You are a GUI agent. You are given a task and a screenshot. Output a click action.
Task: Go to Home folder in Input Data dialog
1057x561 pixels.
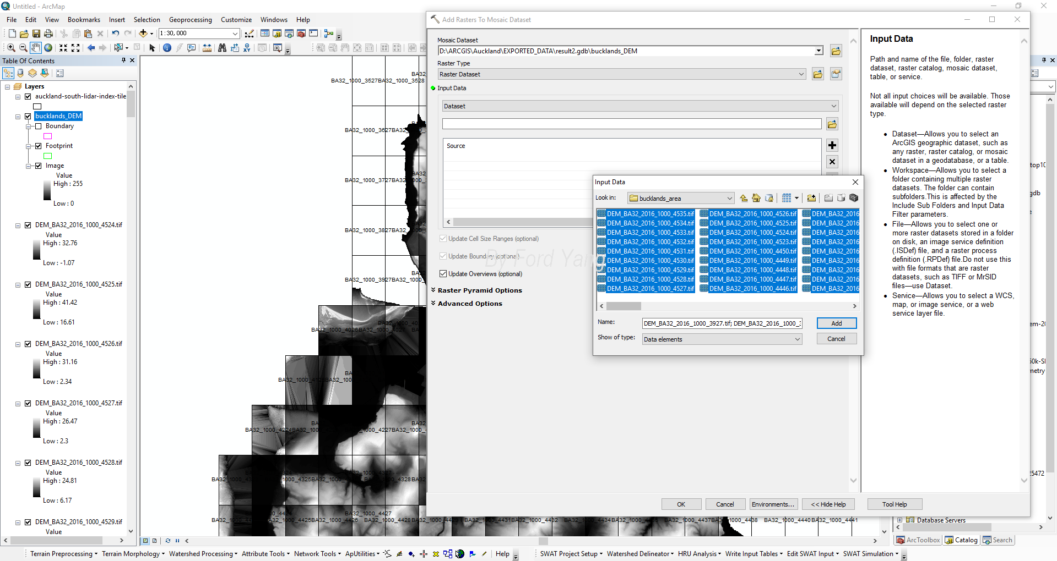756,198
